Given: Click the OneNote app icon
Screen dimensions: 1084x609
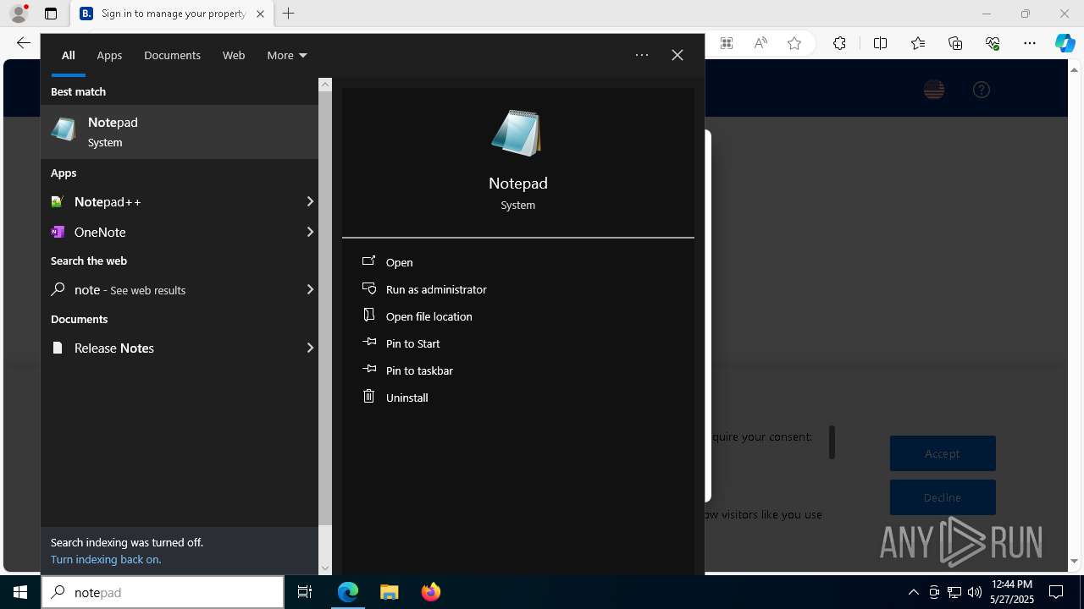Looking at the screenshot, I should click(58, 232).
